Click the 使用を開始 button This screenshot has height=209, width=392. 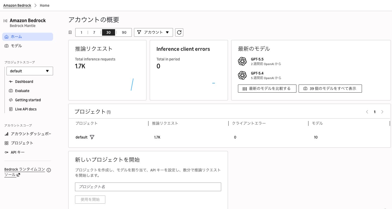point(90,200)
